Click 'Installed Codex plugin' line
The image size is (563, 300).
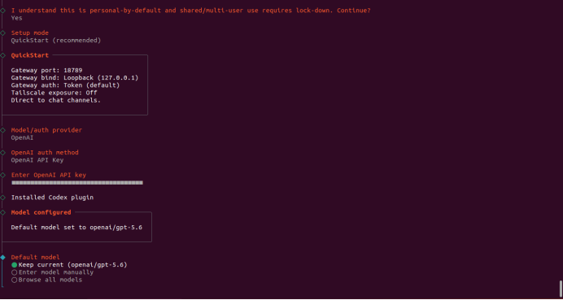tap(52, 198)
